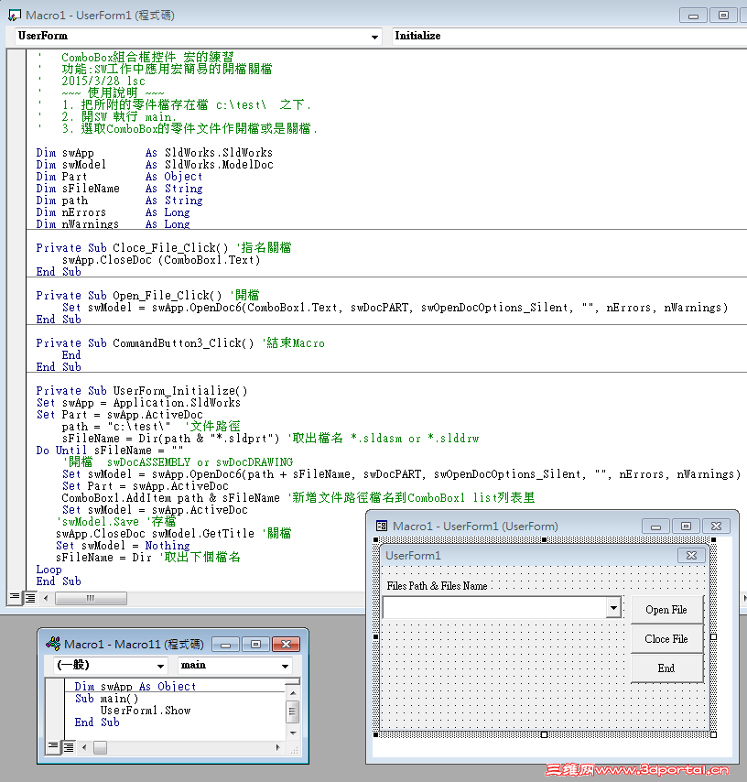Click vertical scrollbar thumb in Macro11 window
The height and width of the screenshot is (782, 747).
(x=293, y=711)
